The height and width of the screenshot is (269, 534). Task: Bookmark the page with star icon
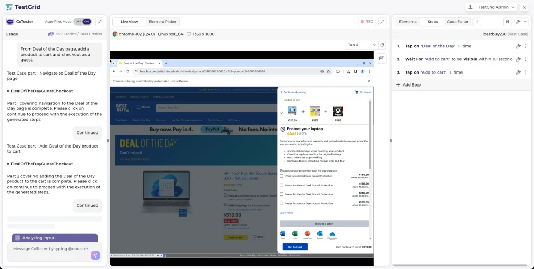pos(329,71)
